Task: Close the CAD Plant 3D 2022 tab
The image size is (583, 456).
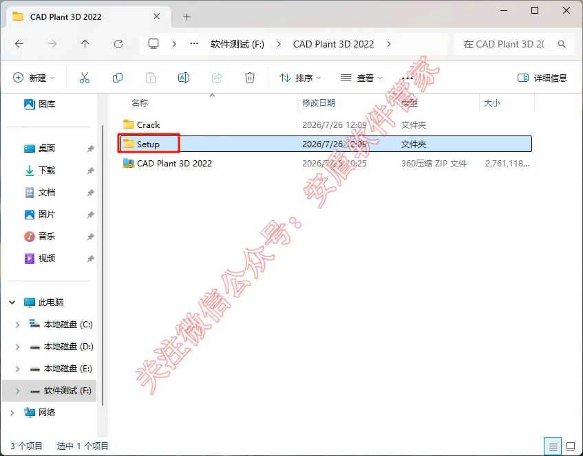Action: point(157,17)
